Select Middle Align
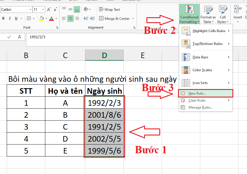This screenshot has height=174, width=247. [x=70, y=9]
